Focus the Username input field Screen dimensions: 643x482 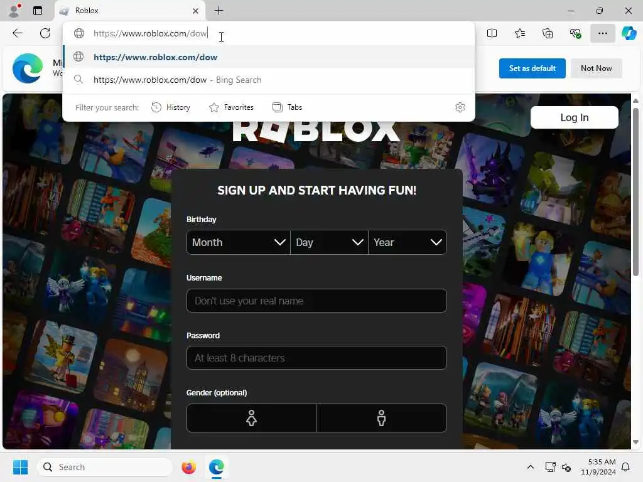[x=316, y=301]
